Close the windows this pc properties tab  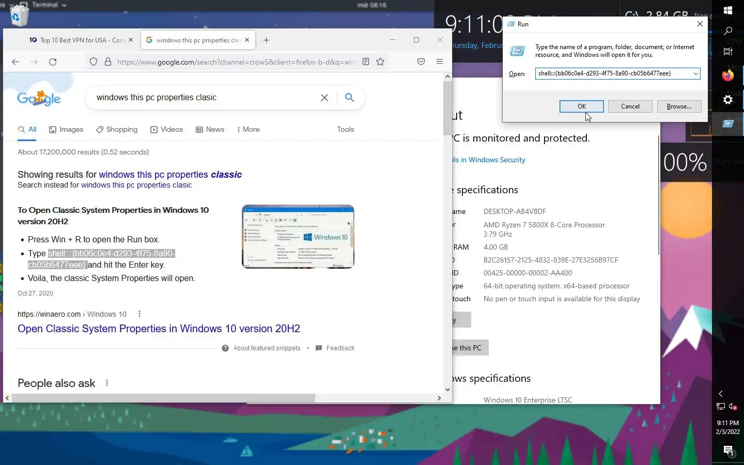click(x=247, y=40)
